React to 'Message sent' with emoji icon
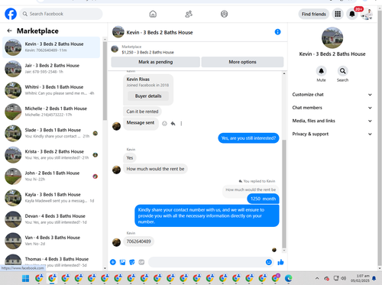The image size is (382, 285). pos(164,124)
